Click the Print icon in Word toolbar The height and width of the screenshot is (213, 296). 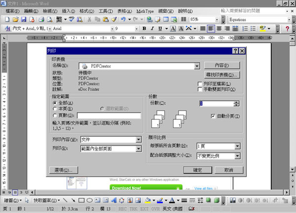click(41, 19)
